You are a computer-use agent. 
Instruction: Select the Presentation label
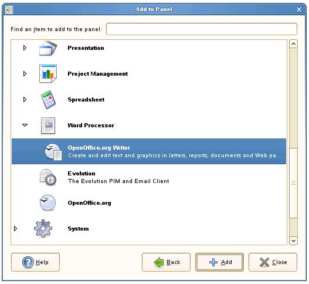coord(86,48)
